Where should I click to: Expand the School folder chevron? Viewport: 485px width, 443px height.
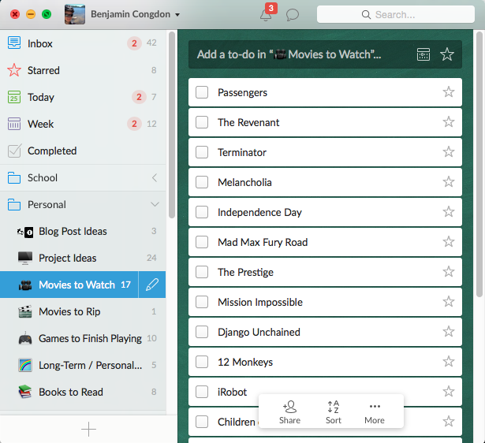155,178
